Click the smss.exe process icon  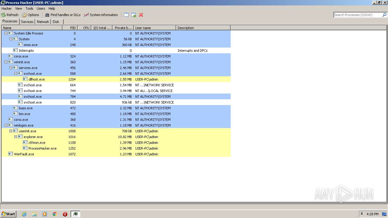point(20,45)
